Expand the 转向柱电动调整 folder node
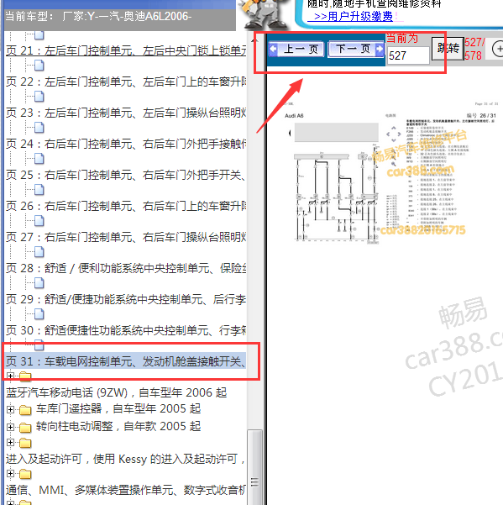 click(10, 428)
